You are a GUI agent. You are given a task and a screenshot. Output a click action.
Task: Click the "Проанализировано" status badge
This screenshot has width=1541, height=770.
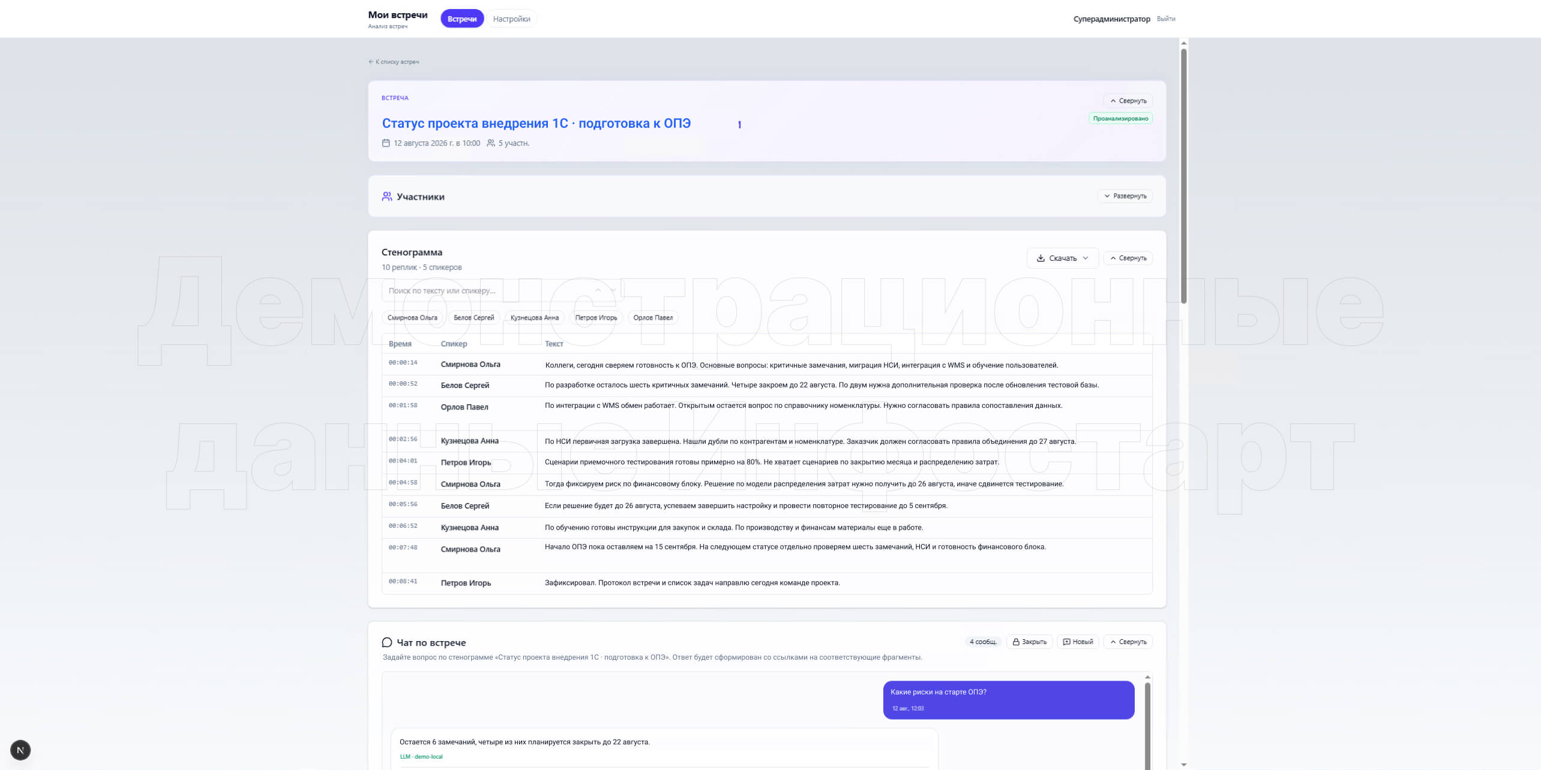(1120, 119)
